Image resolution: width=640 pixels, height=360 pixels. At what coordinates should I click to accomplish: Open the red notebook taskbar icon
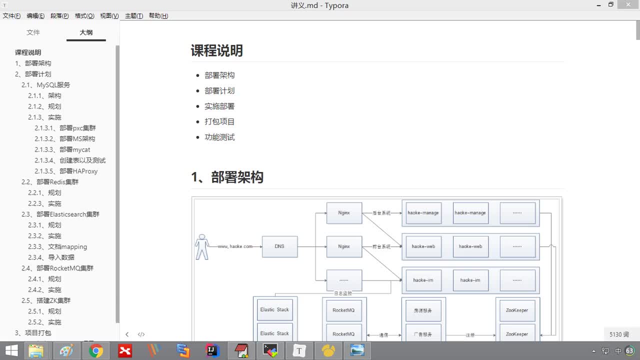coord(241,351)
